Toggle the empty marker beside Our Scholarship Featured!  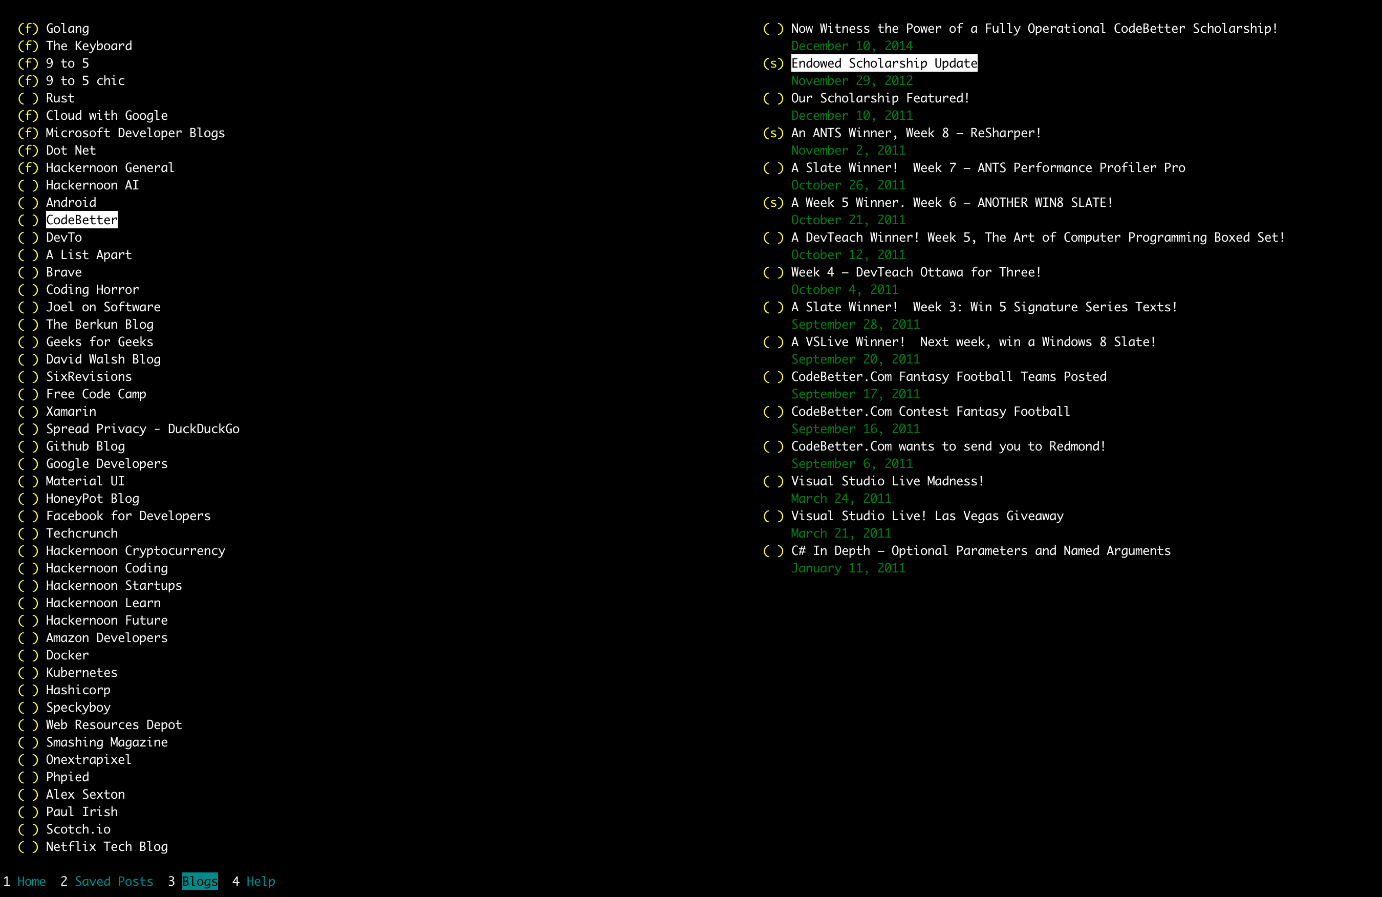click(x=773, y=98)
